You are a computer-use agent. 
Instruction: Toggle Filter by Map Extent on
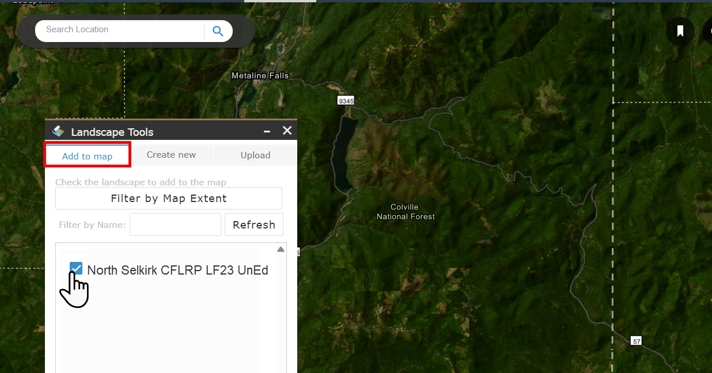[x=168, y=198]
